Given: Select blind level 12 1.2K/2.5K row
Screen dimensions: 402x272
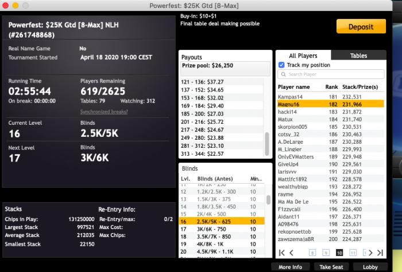Looking at the screenshot, I should point(222,191).
